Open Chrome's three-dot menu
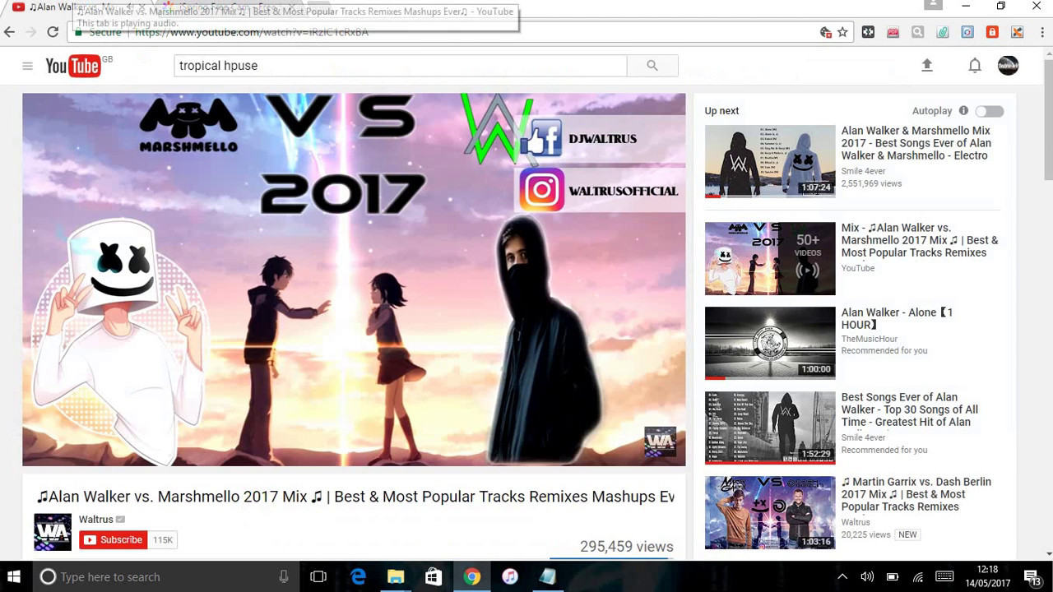The width and height of the screenshot is (1053, 592). coord(1041,32)
